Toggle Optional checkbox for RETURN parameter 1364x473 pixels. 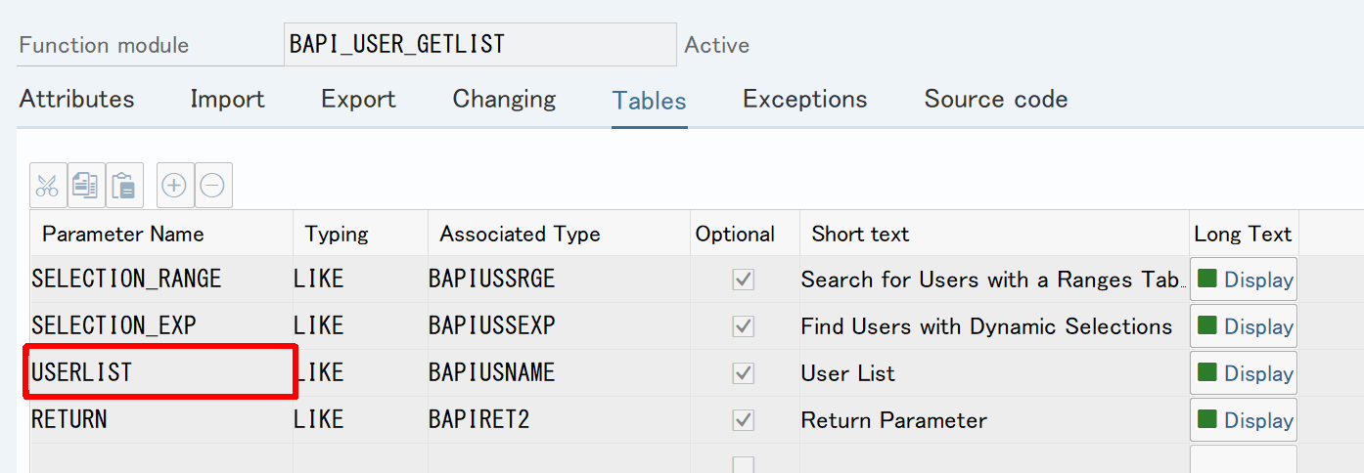[x=744, y=420]
